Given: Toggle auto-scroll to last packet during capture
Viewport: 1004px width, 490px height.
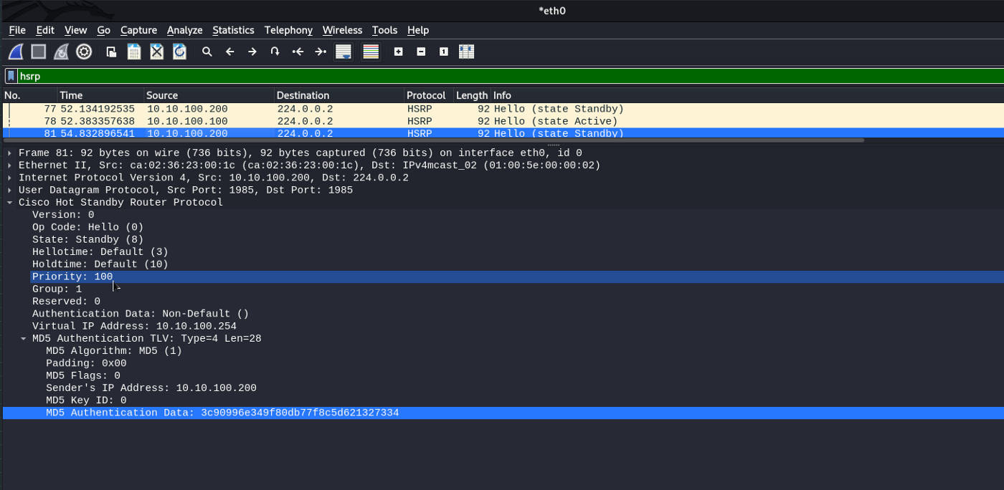Looking at the screenshot, I should 344,52.
